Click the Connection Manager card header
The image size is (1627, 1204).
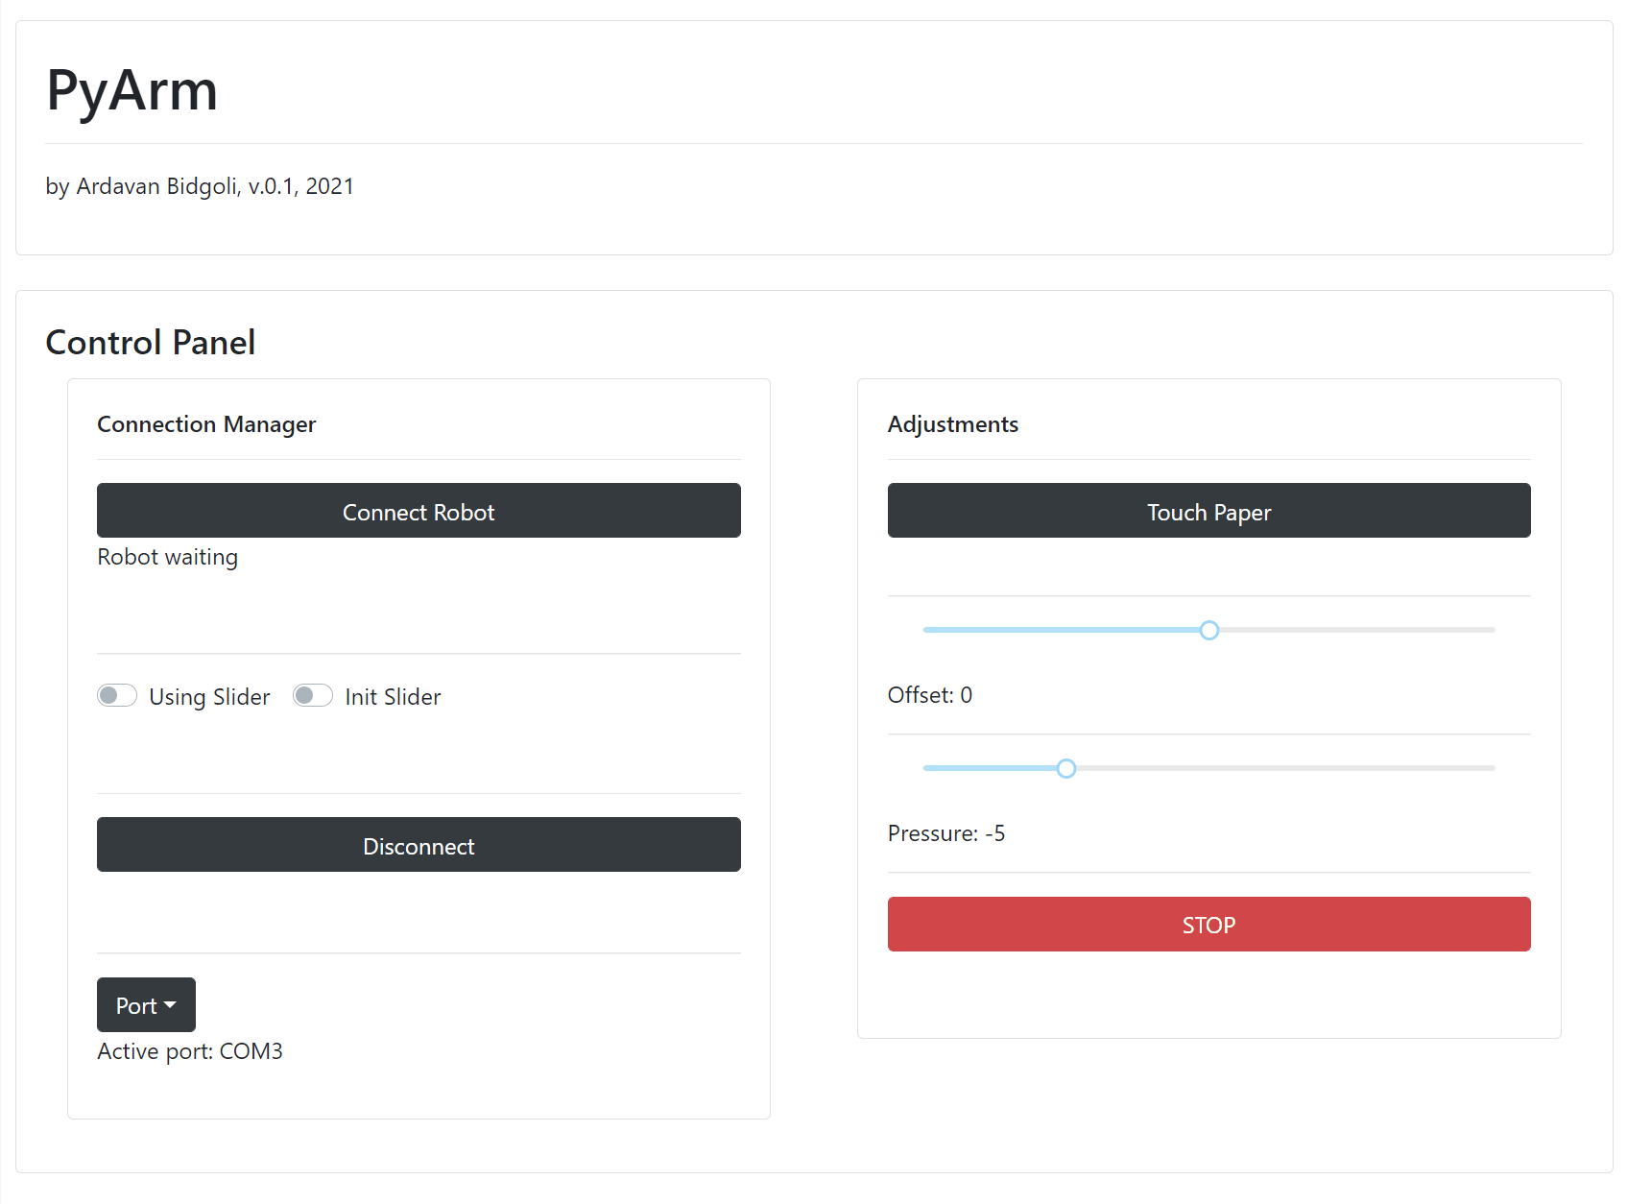pyautogui.click(x=206, y=424)
